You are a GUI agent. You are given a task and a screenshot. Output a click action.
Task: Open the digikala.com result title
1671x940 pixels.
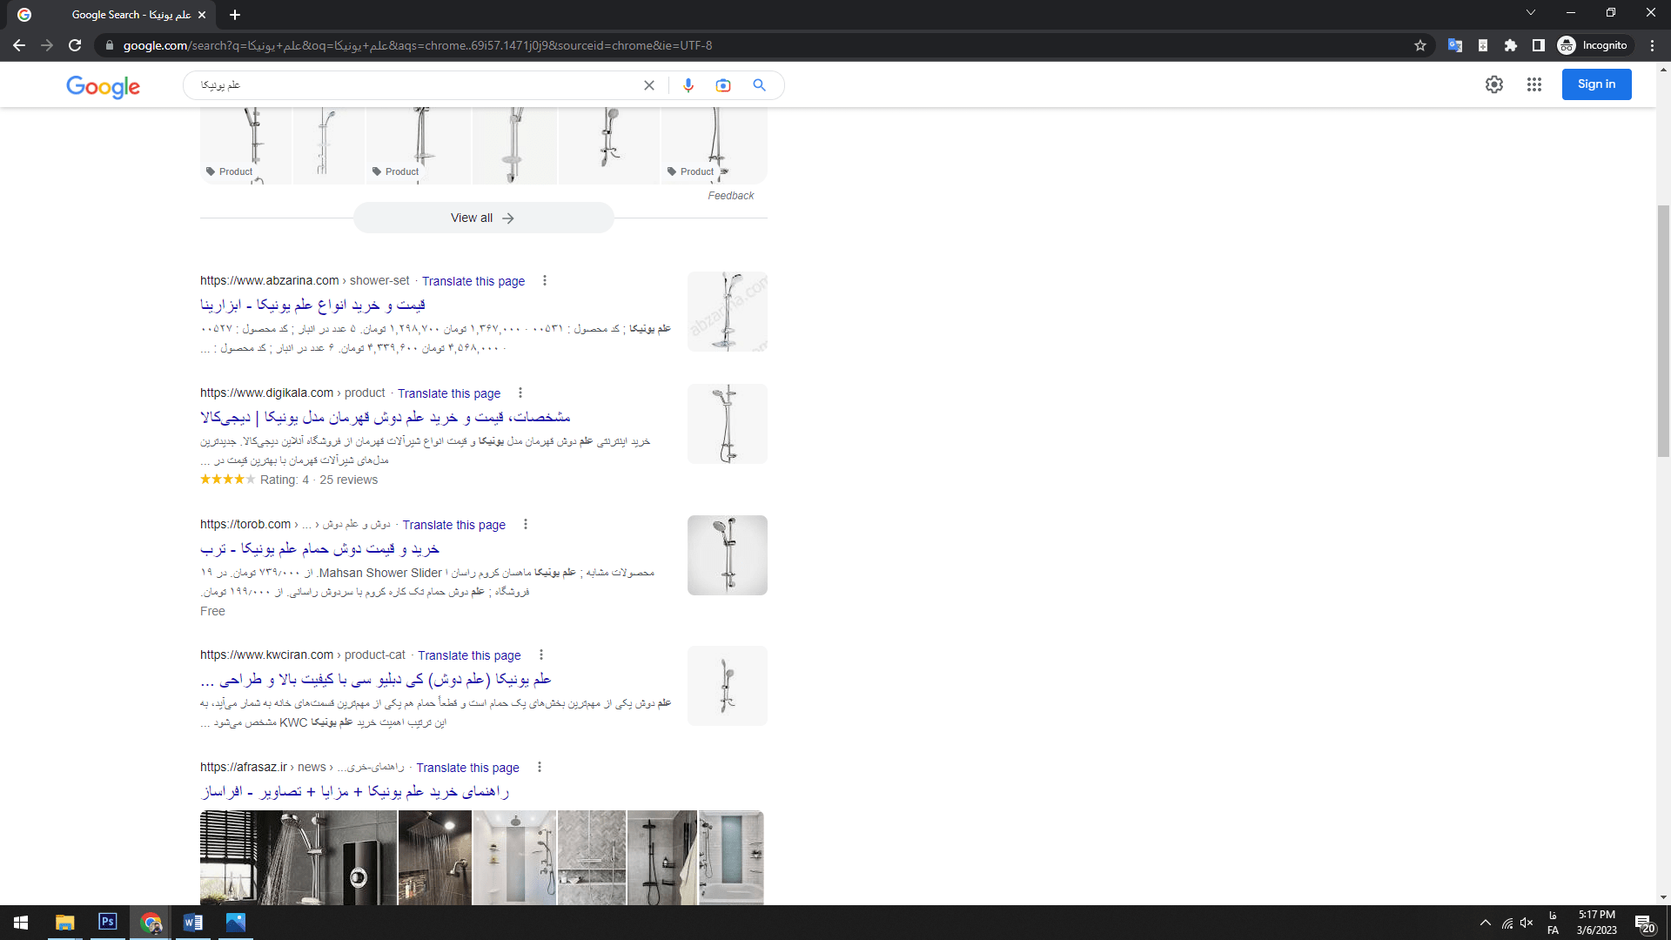click(386, 418)
